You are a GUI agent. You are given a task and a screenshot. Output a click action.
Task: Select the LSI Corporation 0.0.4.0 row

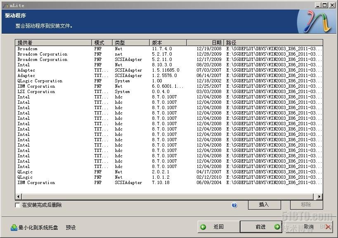(169, 91)
